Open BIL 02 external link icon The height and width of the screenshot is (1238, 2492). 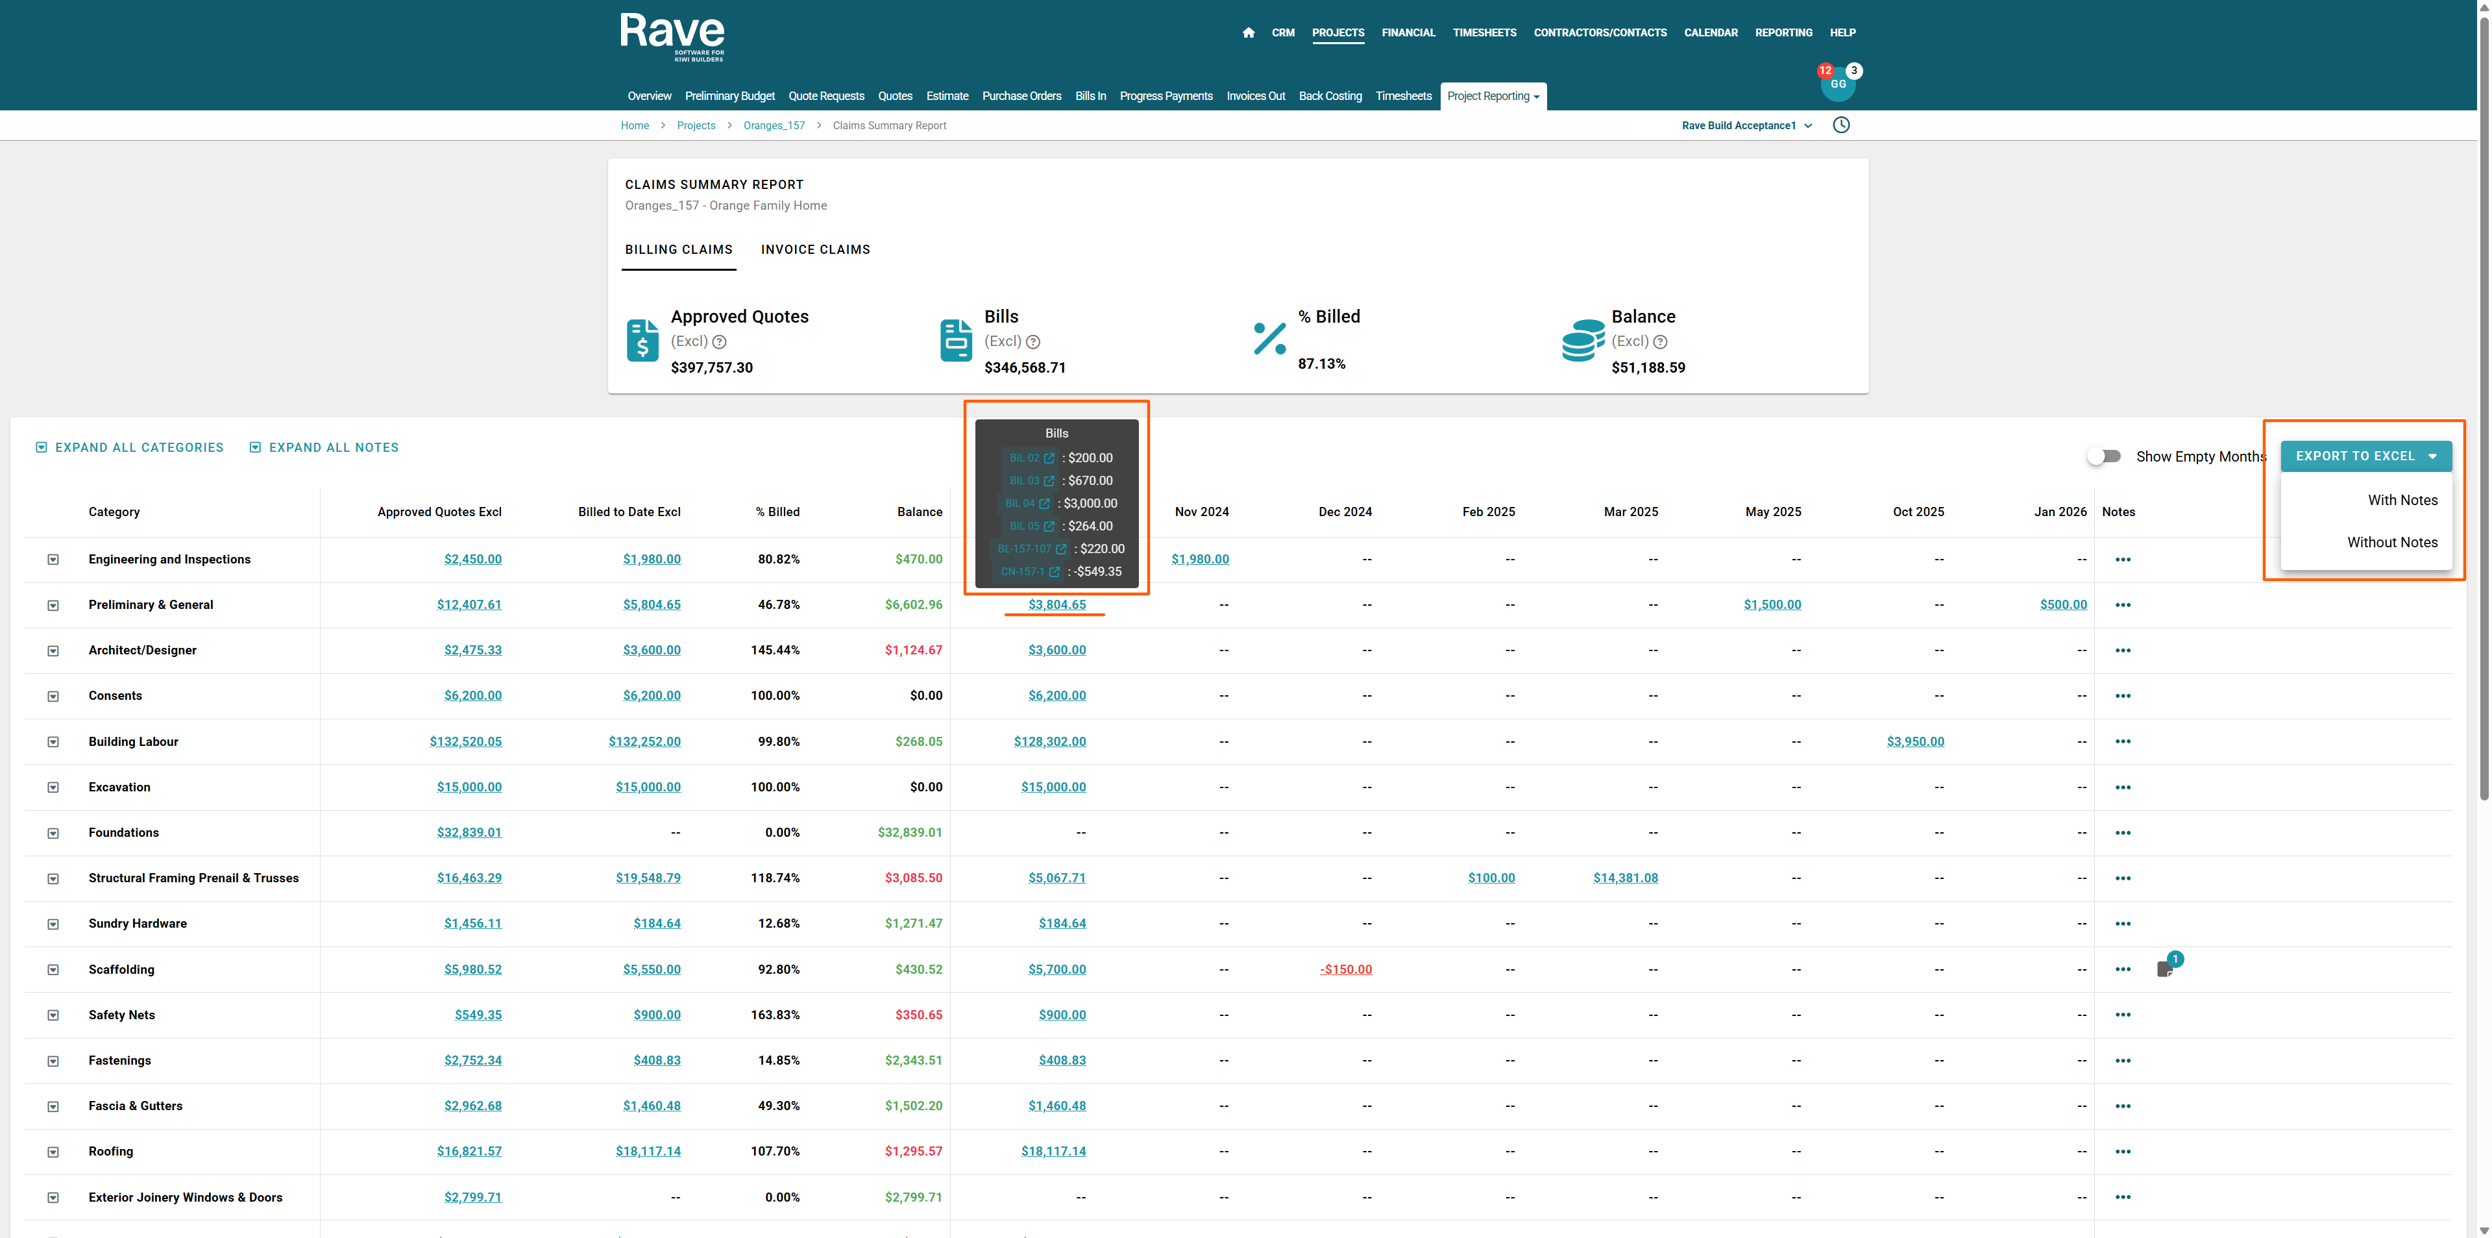pyautogui.click(x=1049, y=458)
